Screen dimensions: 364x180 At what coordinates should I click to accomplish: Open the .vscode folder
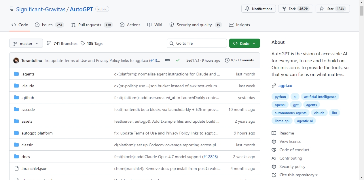28,109
